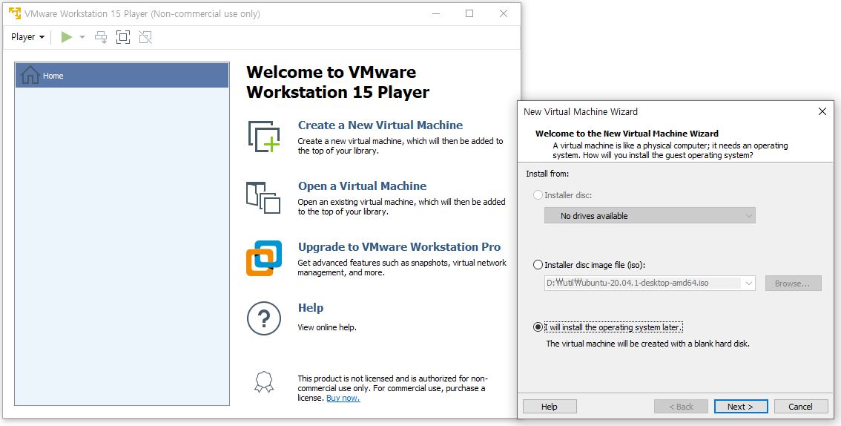Image resolution: width=841 pixels, height=426 pixels.
Task: Close the New Virtual Machine Wizard dialog
Action: pos(822,111)
